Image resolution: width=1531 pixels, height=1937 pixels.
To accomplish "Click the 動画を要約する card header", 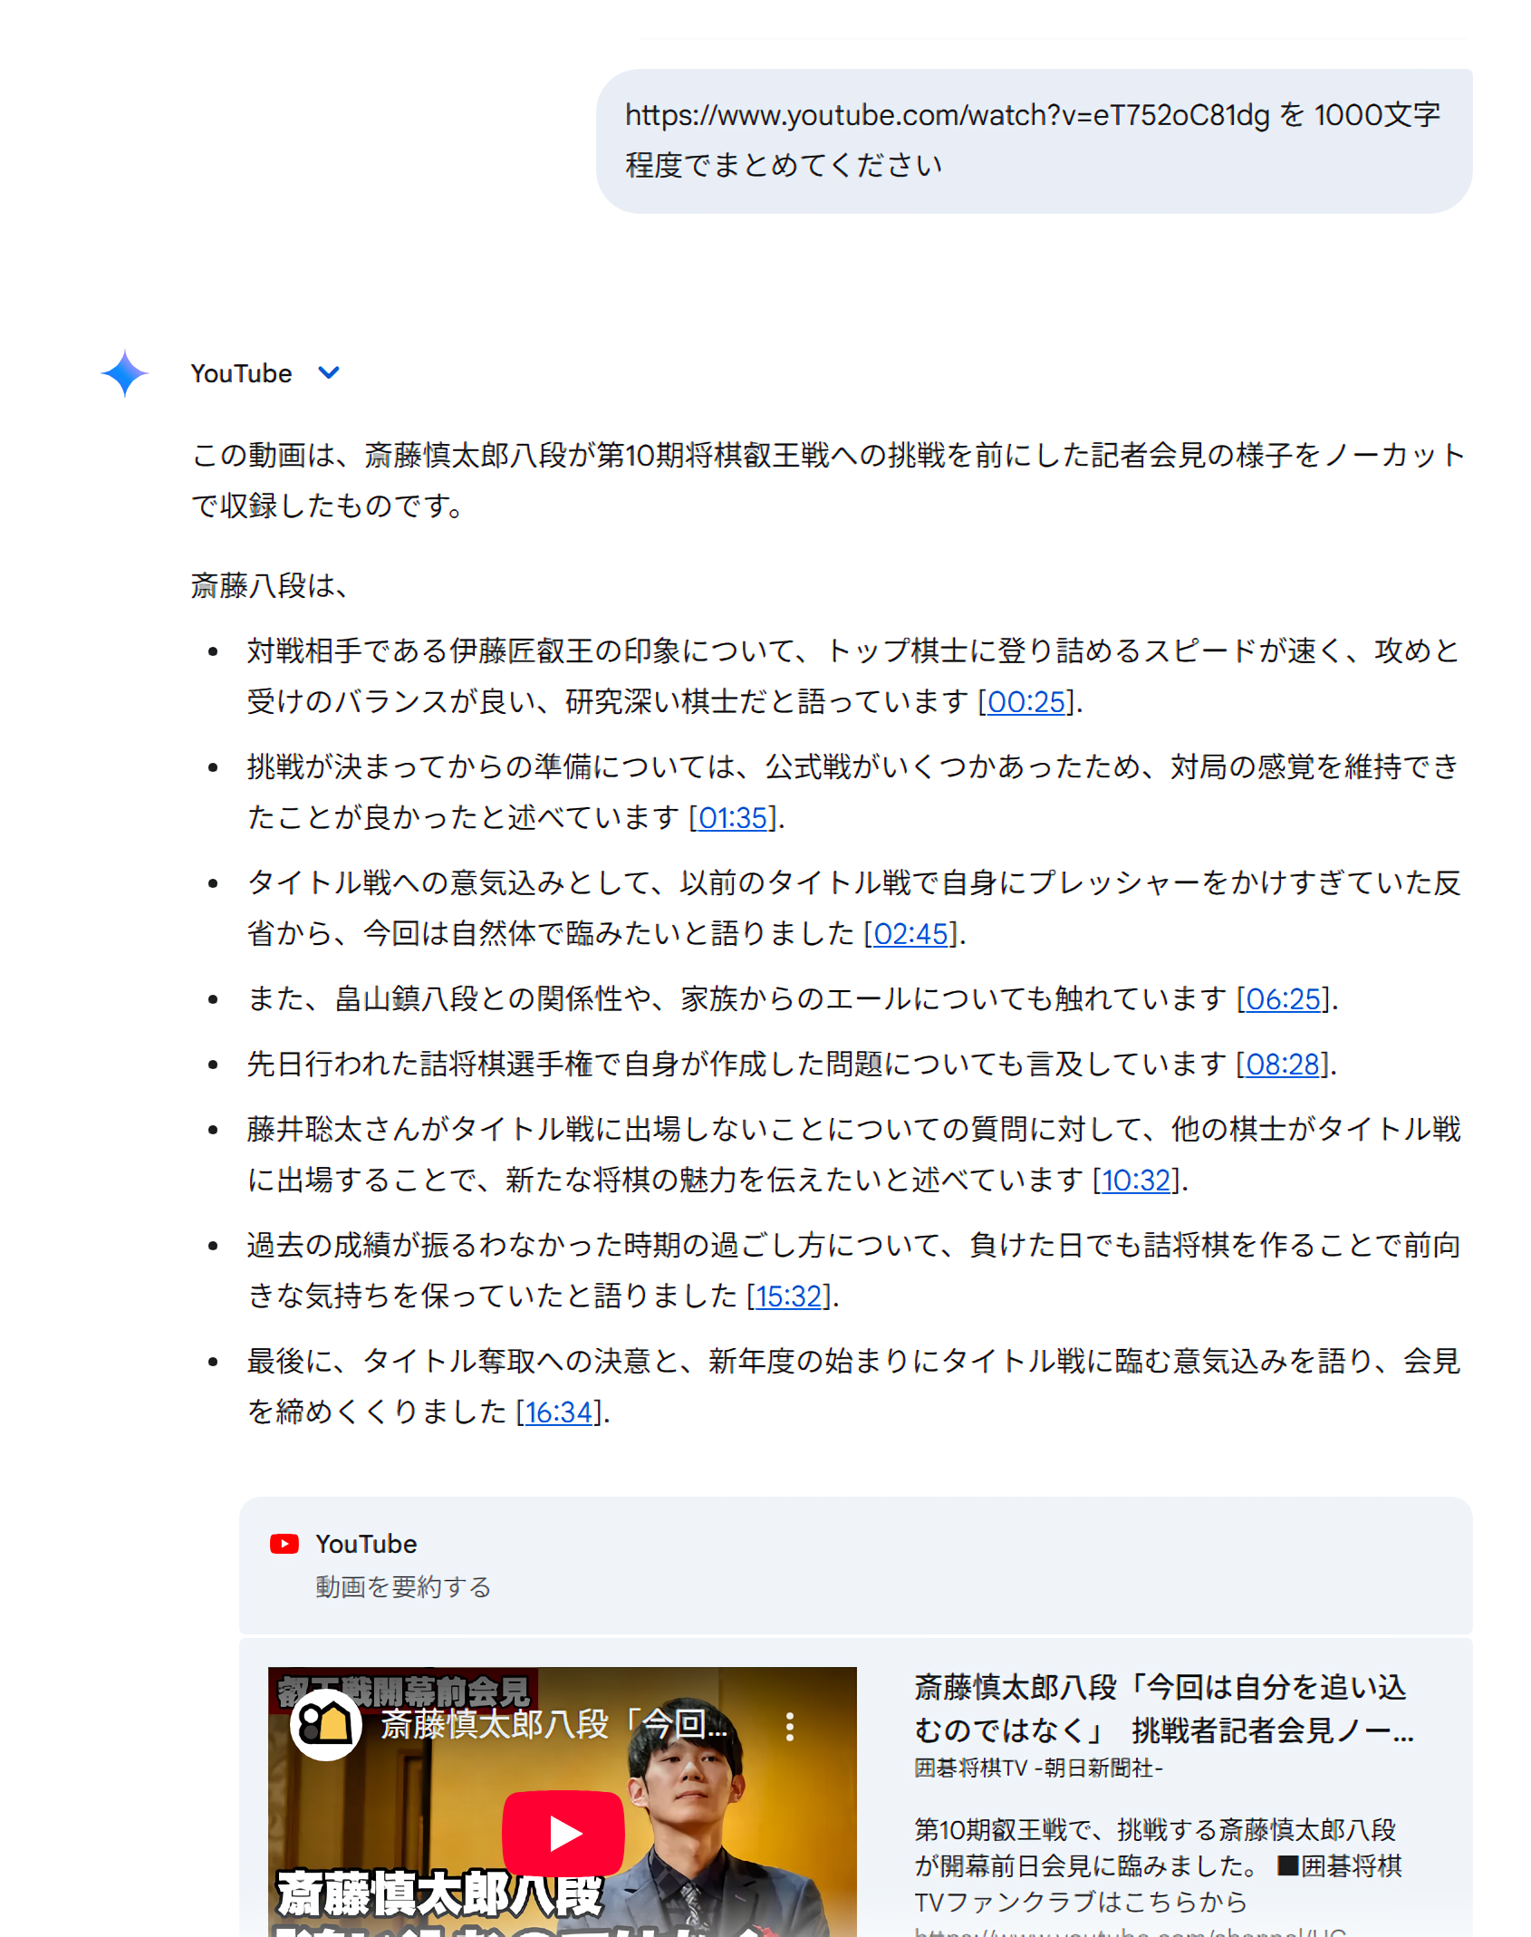I will tap(402, 1586).
